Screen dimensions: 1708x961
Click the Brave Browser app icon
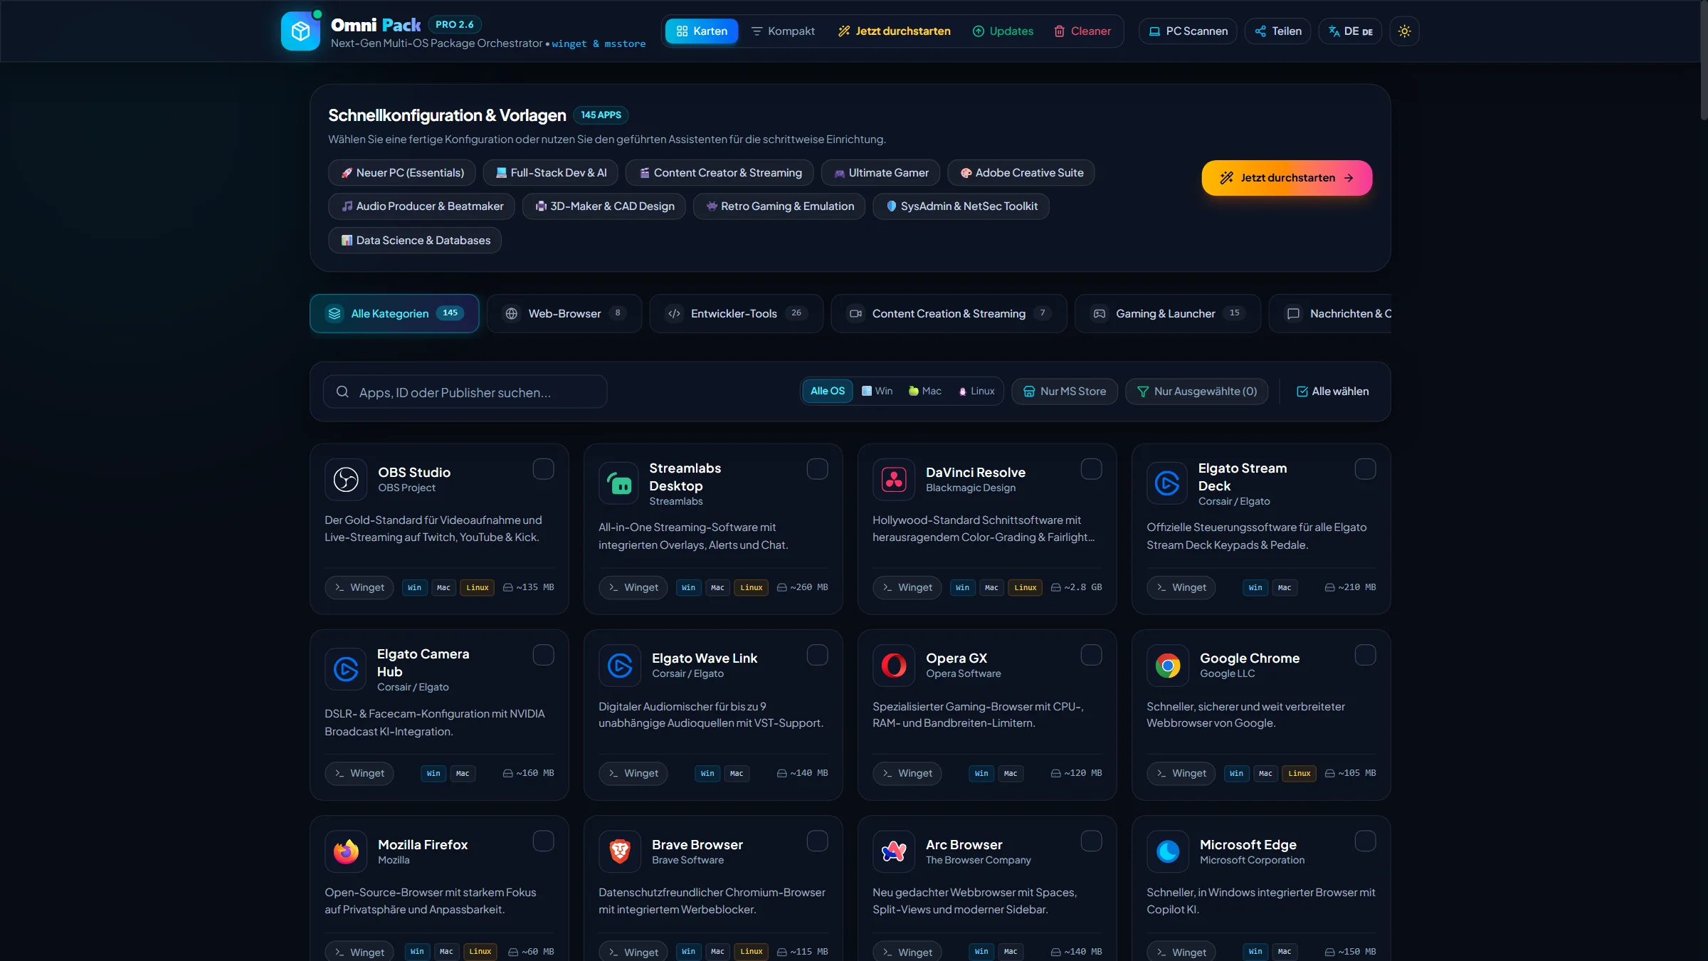pyautogui.click(x=620, y=851)
